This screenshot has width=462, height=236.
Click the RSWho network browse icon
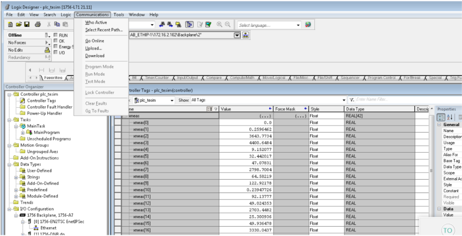[x=246, y=35]
